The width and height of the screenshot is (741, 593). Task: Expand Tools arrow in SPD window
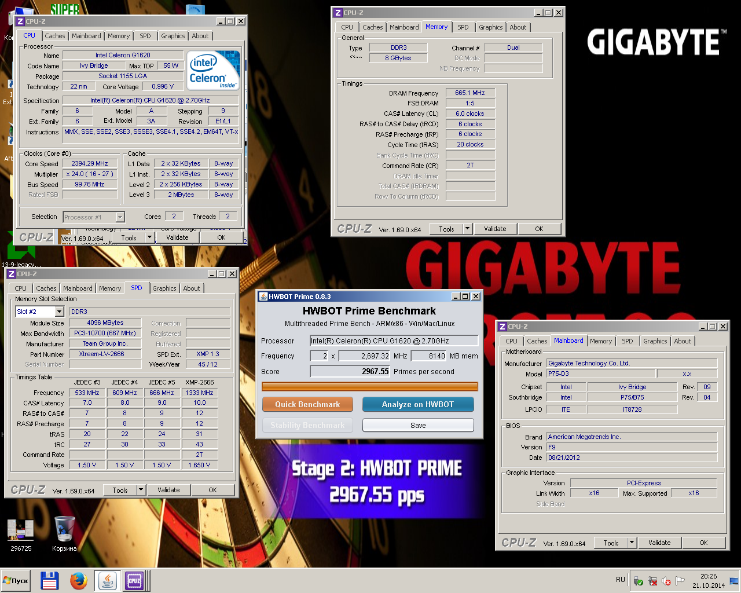pyautogui.click(x=141, y=490)
